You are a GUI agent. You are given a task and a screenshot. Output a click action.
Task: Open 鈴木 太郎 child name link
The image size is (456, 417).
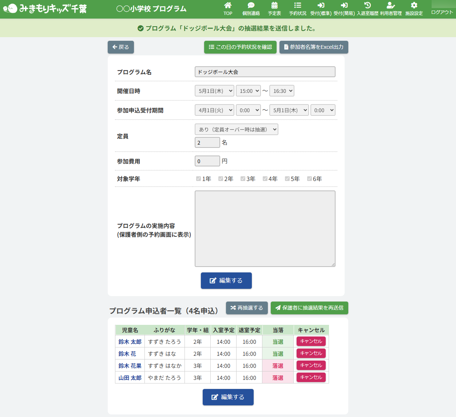click(x=130, y=342)
